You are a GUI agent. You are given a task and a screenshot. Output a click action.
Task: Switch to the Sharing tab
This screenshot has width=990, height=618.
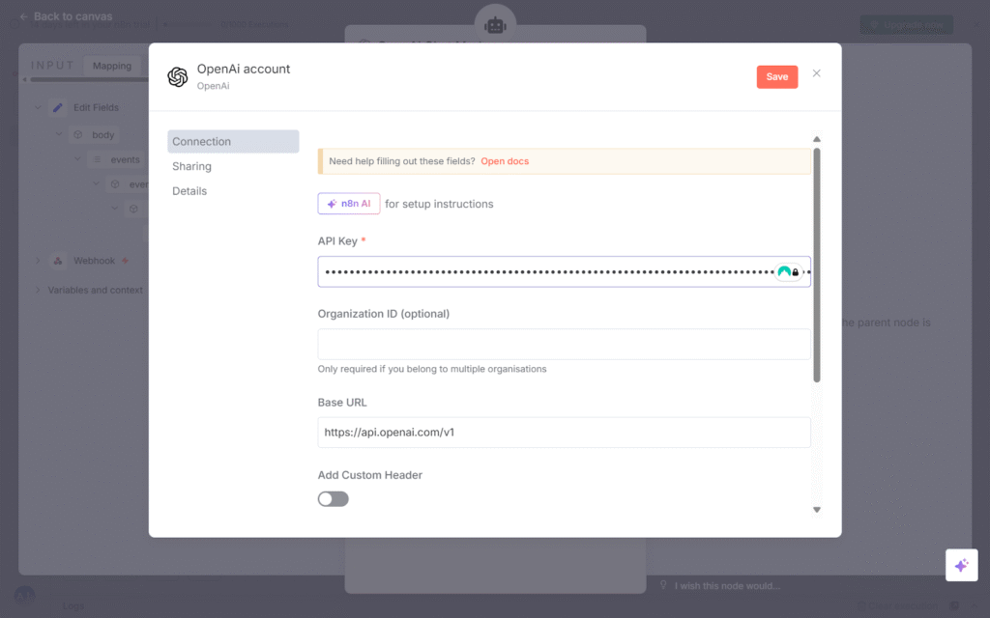[x=191, y=166]
